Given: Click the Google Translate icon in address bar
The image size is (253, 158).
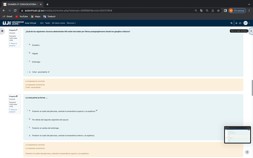Looking at the screenshot, I should click(201, 10).
